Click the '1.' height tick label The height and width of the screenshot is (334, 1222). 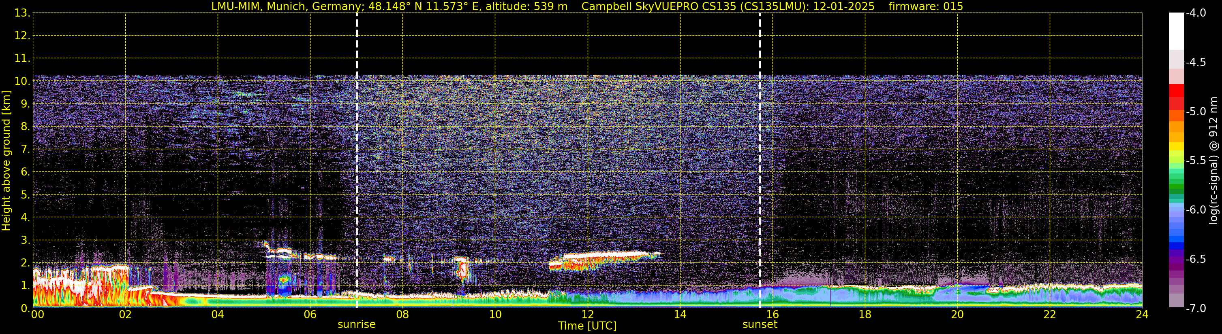(x=25, y=286)
